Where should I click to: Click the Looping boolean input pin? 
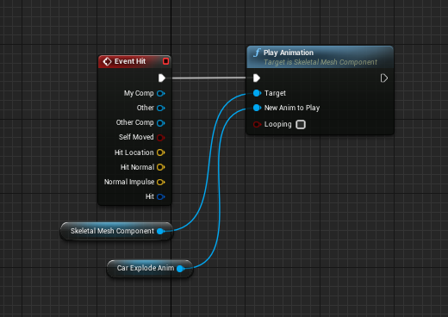pyautogui.click(x=257, y=124)
